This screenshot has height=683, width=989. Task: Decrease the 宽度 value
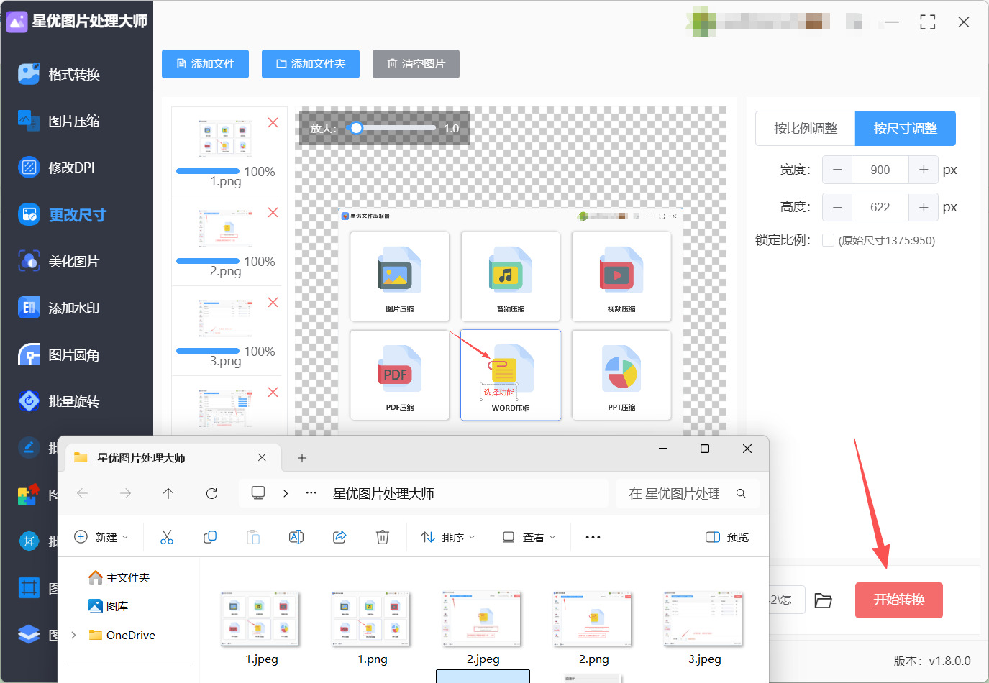point(837,170)
